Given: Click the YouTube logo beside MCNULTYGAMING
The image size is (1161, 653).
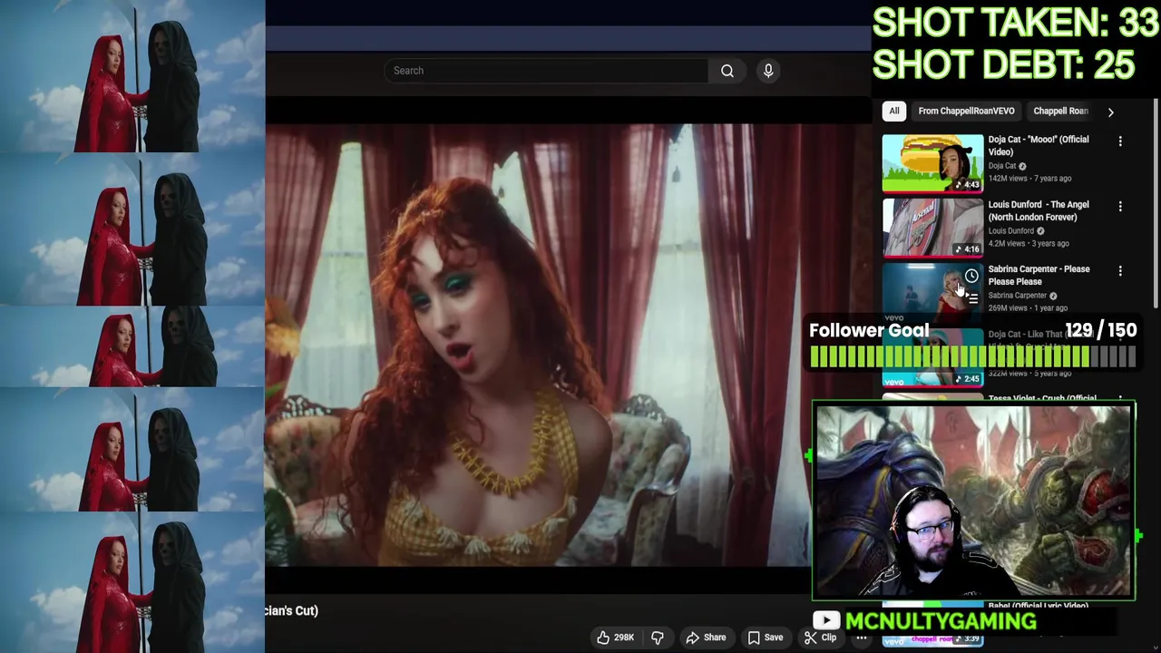Looking at the screenshot, I should [826, 620].
